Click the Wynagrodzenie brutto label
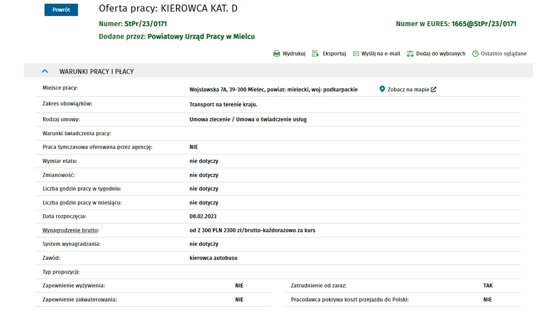 tap(71, 230)
